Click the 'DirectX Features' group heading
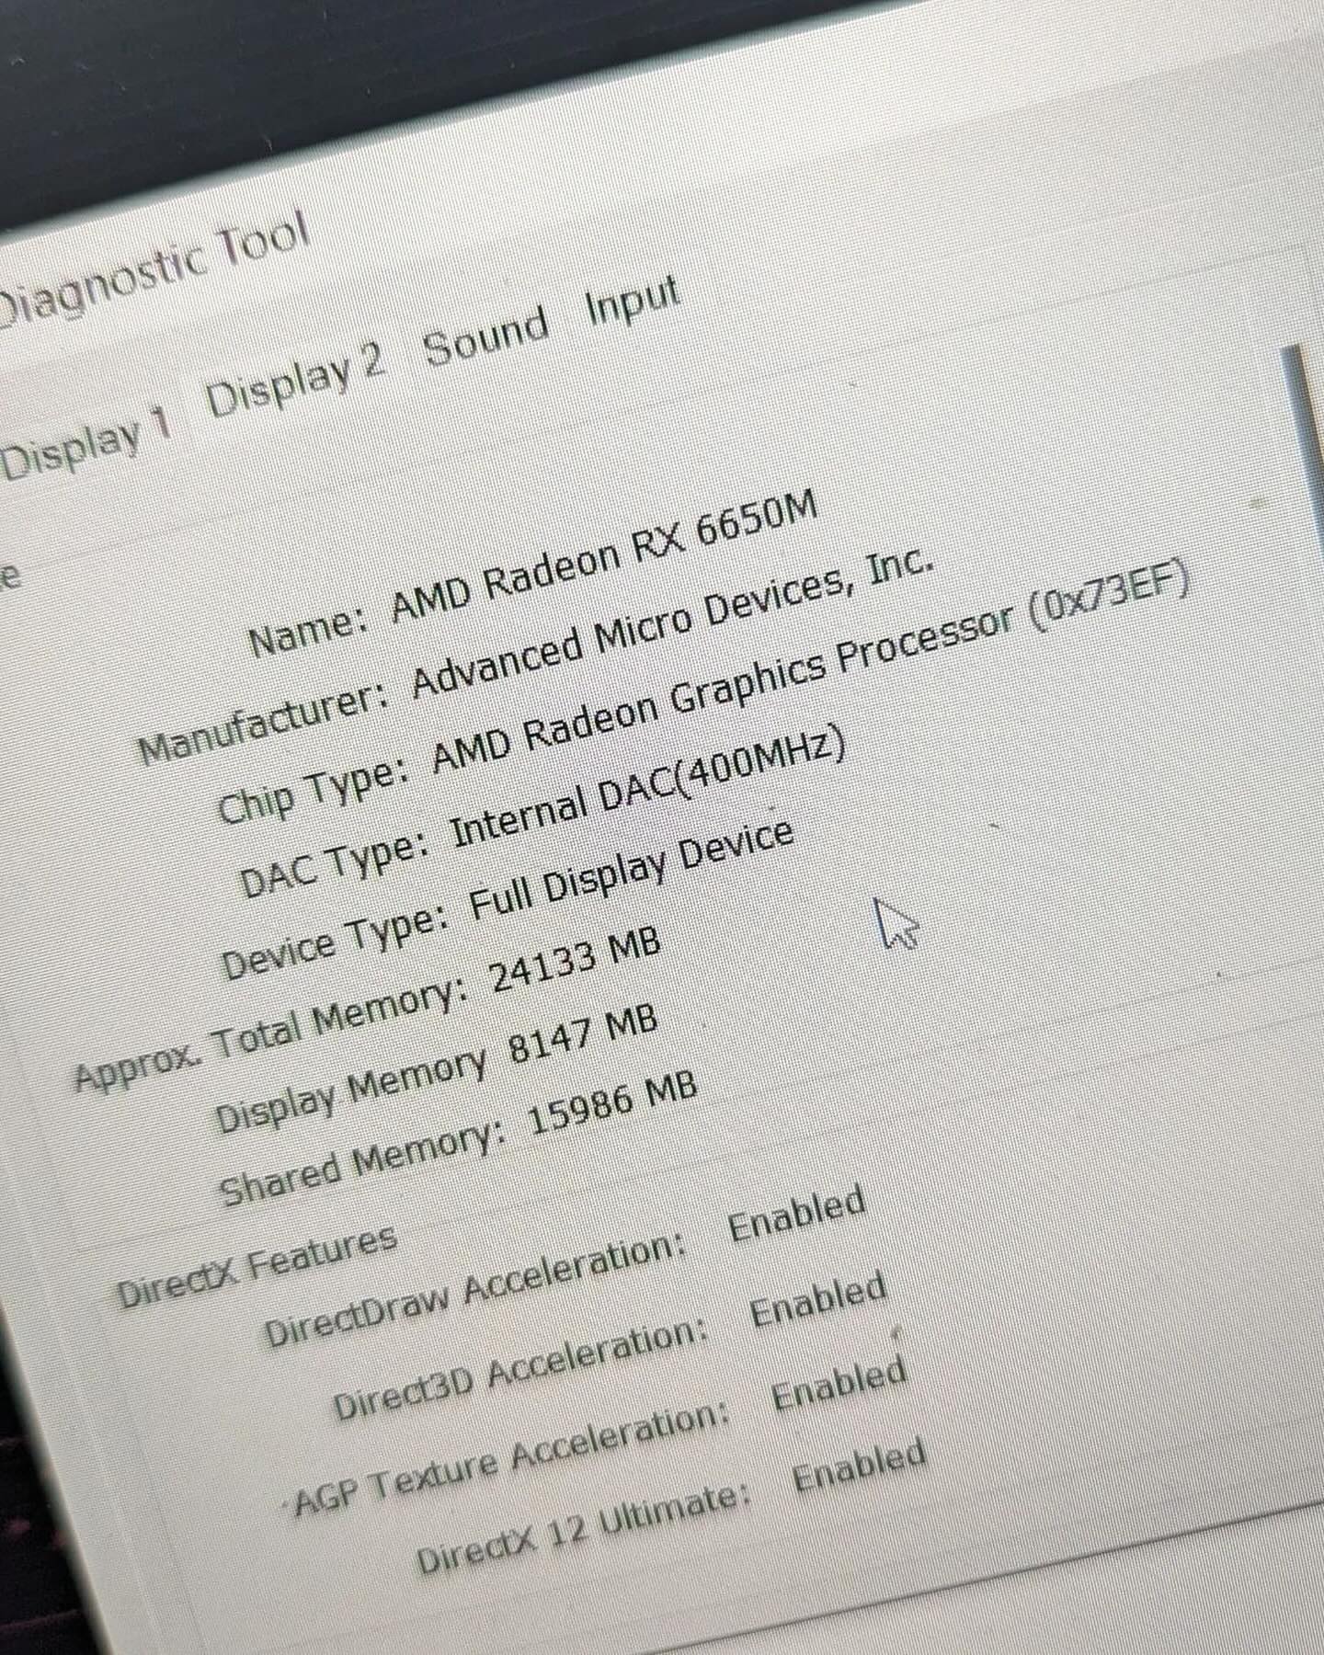The image size is (1324, 1655). click(x=257, y=1267)
